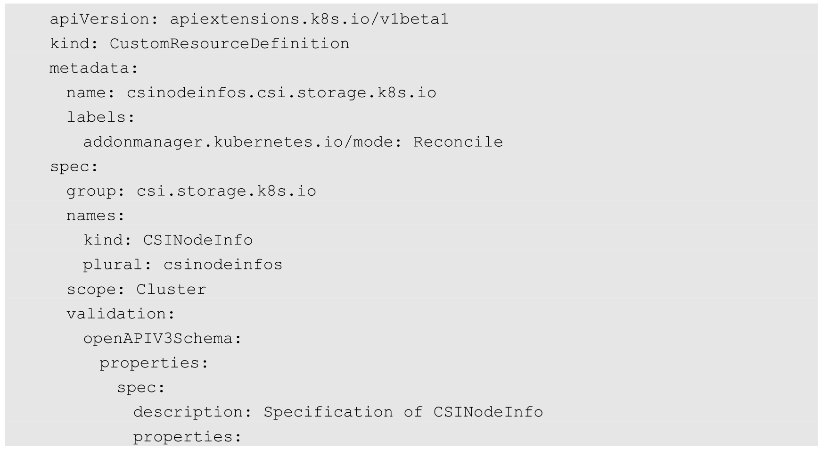The height and width of the screenshot is (450, 821).
Task: Click the validation: key
Action: pos(121,314)
